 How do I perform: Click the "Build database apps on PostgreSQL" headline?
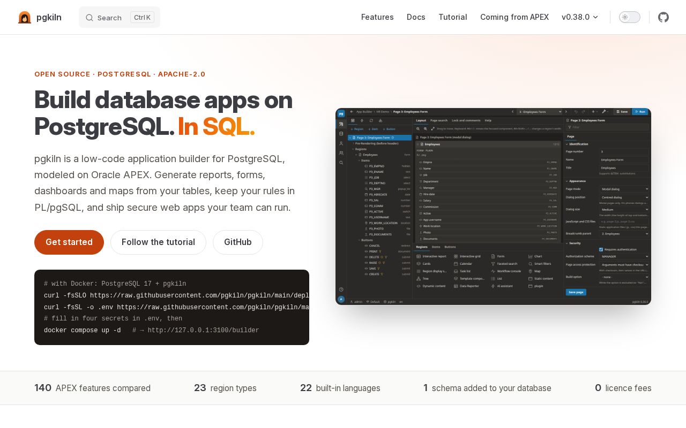pos(163,113)
